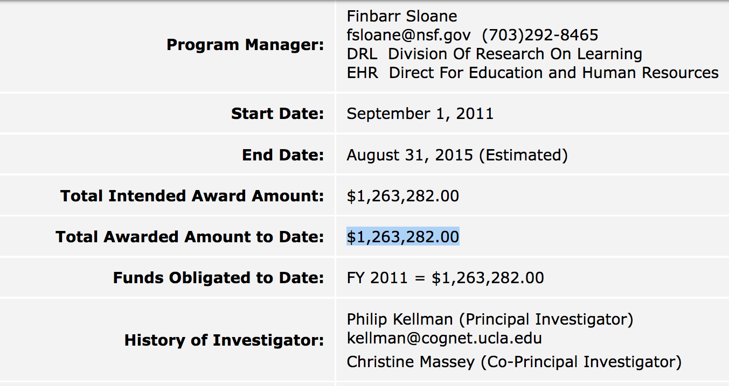Click the phone number (703)292-8465
Image resolution: width=729 pixels, height=386 pixels.
point(540,36)
